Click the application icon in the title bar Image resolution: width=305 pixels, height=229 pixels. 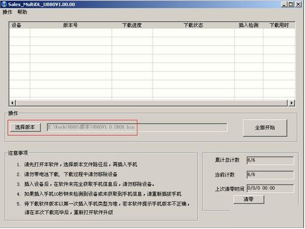[x=4, y=4]
